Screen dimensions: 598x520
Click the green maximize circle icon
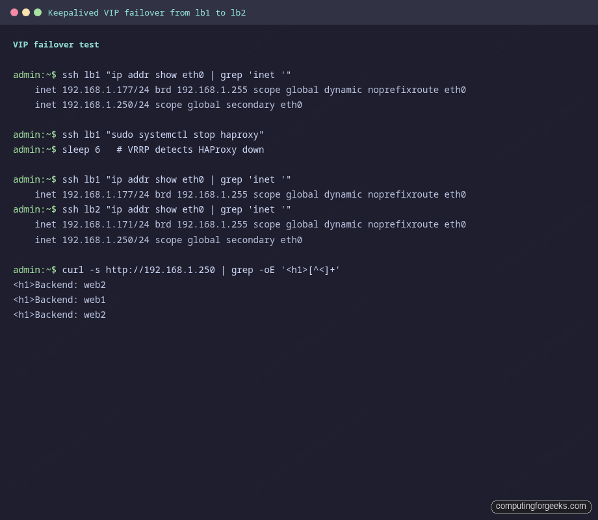[36, 12]
